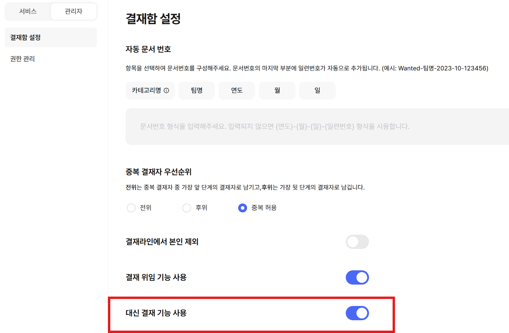Turn off the 대신 결재 기능 사용 toggle
Screen dimensions: 509x333
click(357, 313)
